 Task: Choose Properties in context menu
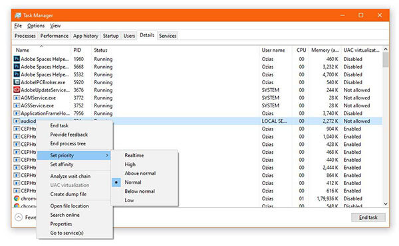pos(61,224)
